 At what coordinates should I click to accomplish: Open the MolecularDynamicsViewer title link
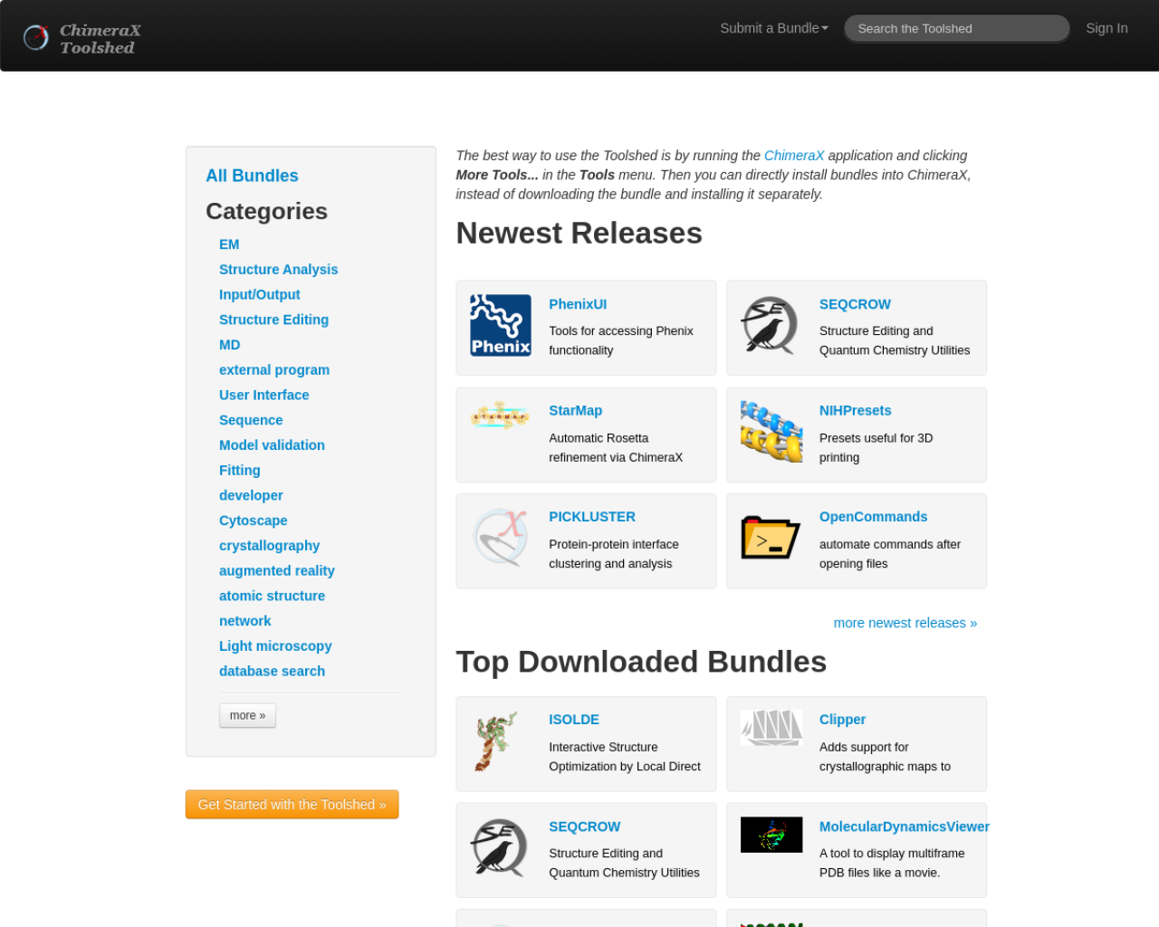click(904, 827)
